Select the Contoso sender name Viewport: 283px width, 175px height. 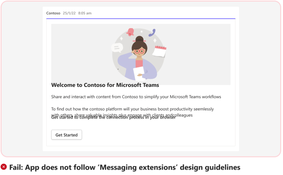point(53,13)
